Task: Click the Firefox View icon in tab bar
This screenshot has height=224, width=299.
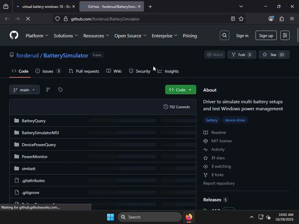Action: click(x=6, y=6)
